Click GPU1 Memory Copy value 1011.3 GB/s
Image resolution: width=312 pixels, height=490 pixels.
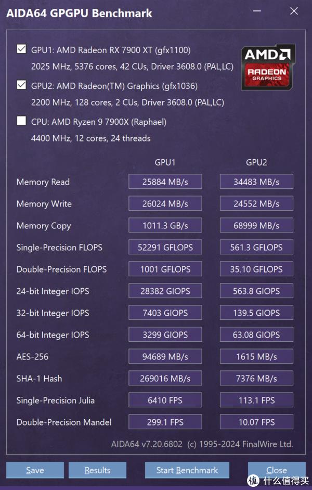[x=165, y=225]
